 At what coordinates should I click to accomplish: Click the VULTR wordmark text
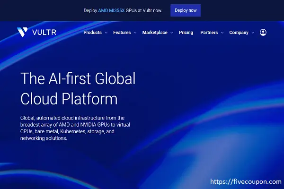tap(44, 33)
